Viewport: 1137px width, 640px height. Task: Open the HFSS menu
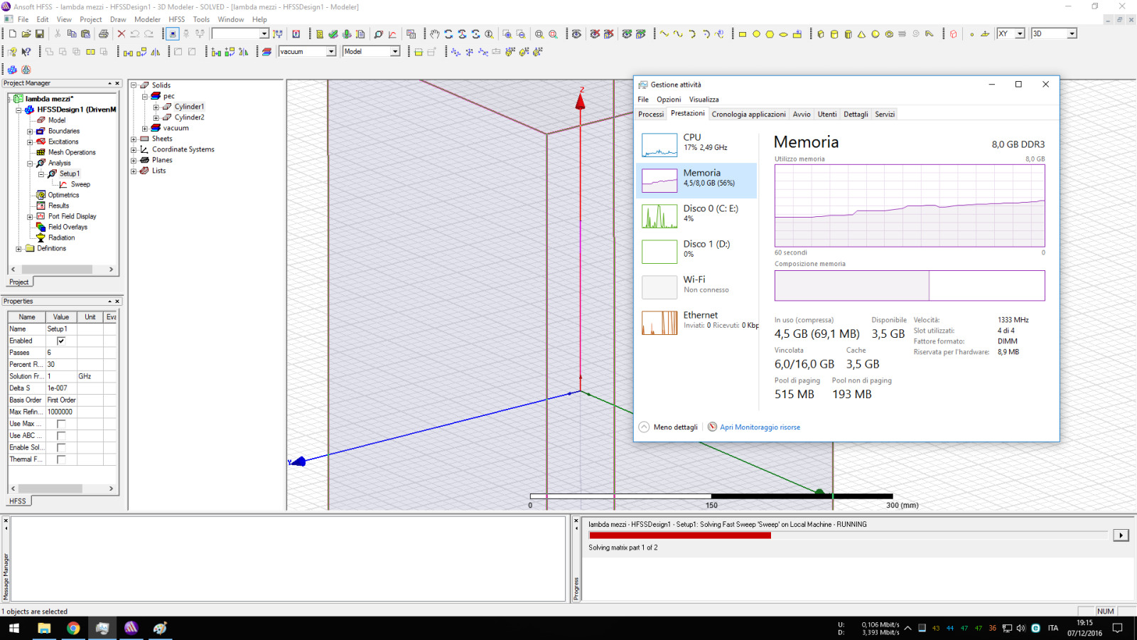coord(176,19)
